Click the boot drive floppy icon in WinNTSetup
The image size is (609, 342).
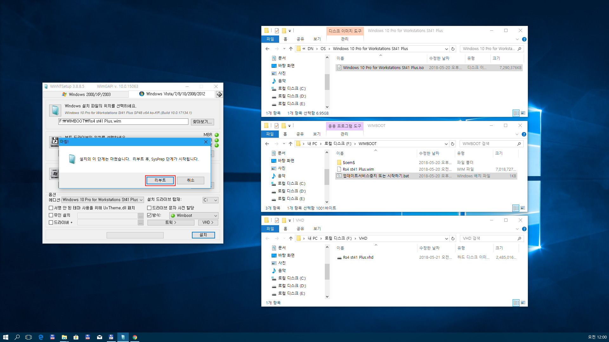(x=54, y=142)
